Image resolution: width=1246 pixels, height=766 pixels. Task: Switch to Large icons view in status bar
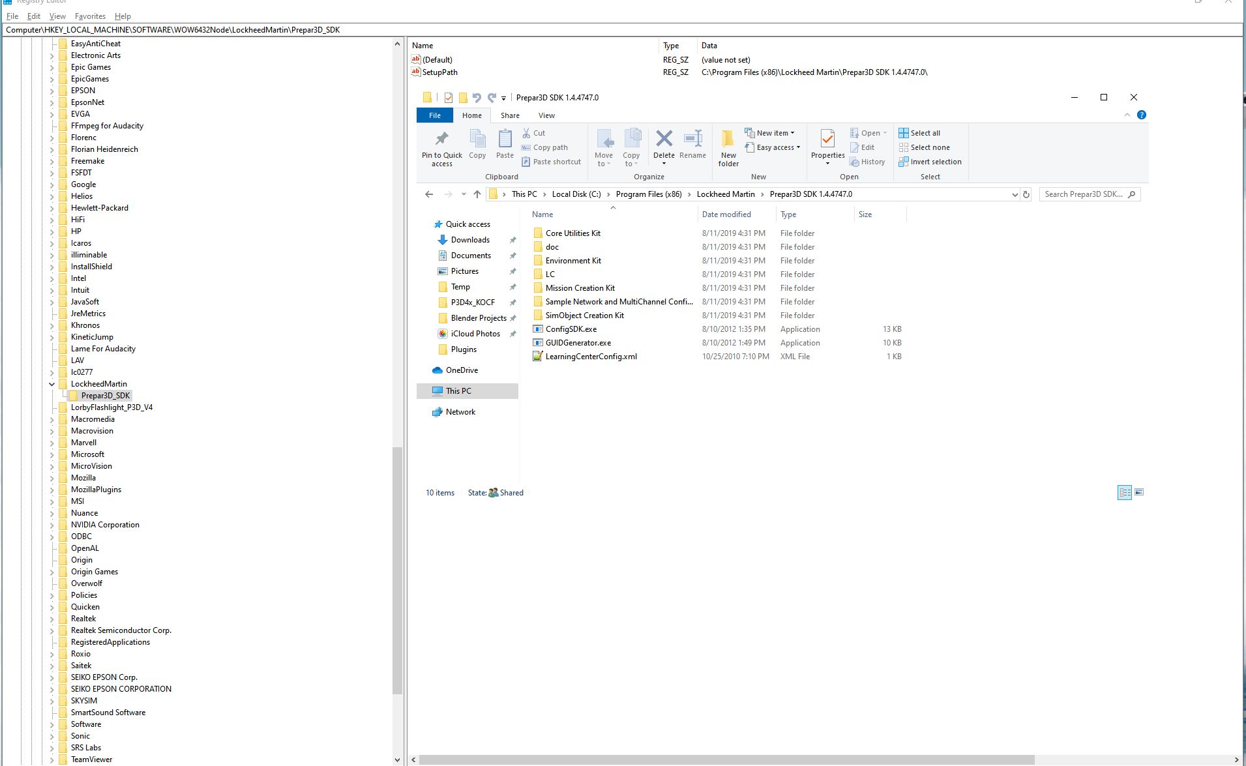coord(1139,492)
